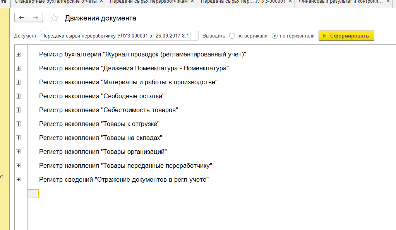The image size is (396, 230).
Task: Expand the Товары на складах register group
Action: click(18, 138)
